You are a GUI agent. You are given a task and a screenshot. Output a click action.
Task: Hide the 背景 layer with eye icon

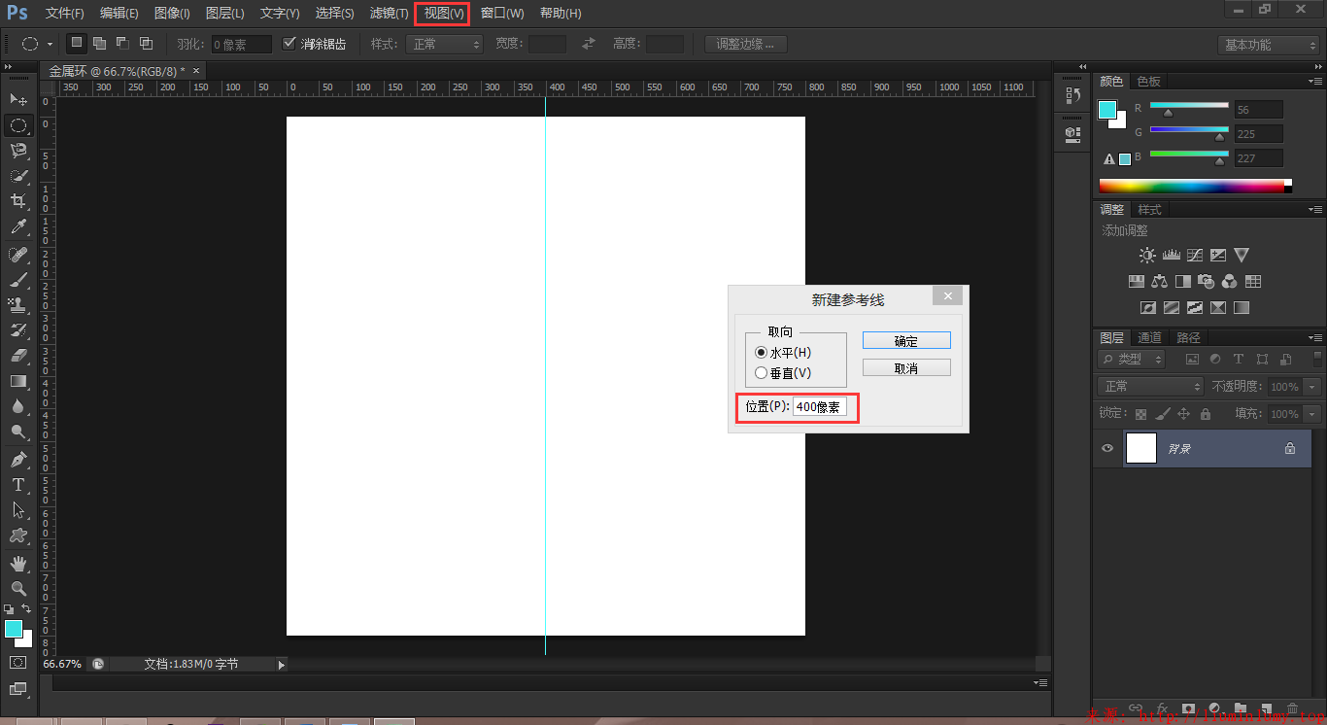coord(1106,448)
